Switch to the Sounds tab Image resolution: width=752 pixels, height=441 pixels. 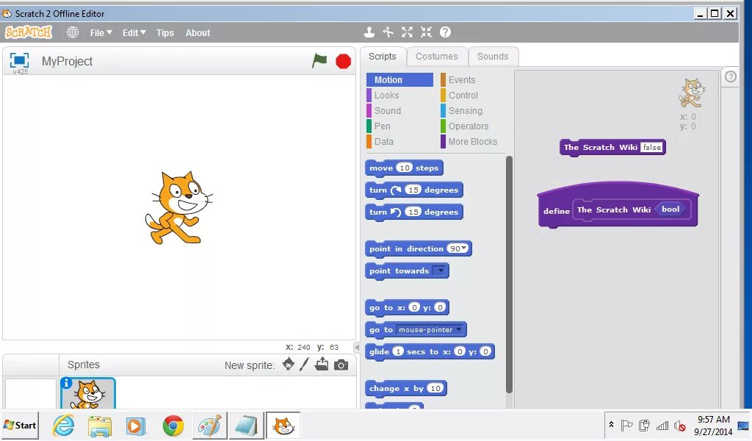[493, 56]
